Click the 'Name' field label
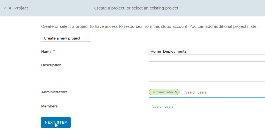 (46, 51)
